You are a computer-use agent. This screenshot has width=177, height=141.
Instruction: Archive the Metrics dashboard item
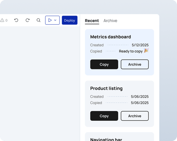coord(135,64)
